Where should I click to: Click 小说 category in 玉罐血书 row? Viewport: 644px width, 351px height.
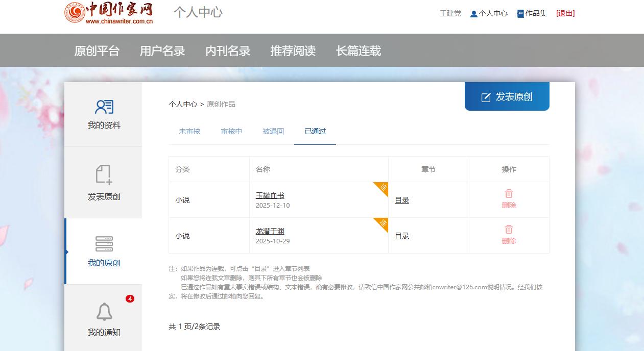click(182, 200)
